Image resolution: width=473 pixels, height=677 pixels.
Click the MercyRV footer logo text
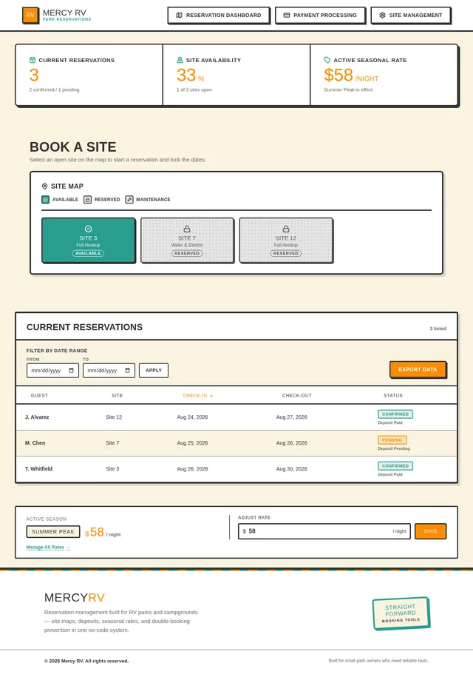coord(75,598)
